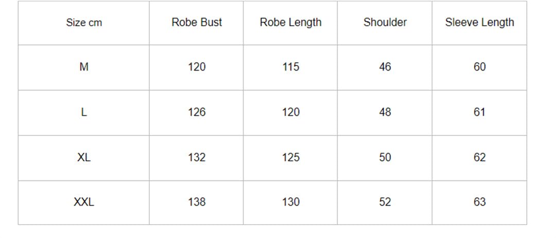Click the shoulder value 46
Viewport: 556px width, 238px height.
click(385, 66)
